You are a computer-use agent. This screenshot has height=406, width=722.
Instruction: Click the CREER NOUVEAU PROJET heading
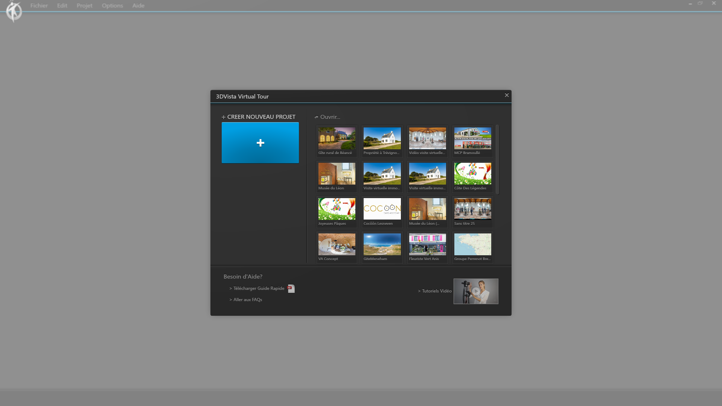coord(259,117)
